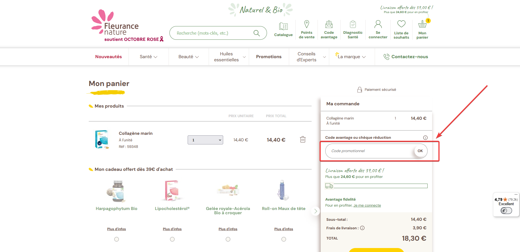The image size is (520, 252).
Task: Select Gelée royale-Acérola gift radio button
Action: [228, 239]
